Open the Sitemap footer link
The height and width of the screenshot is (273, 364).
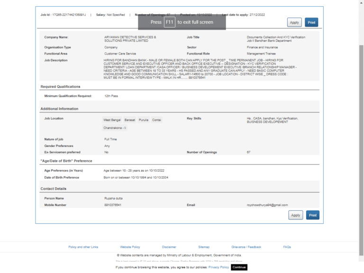pos(204,247)
